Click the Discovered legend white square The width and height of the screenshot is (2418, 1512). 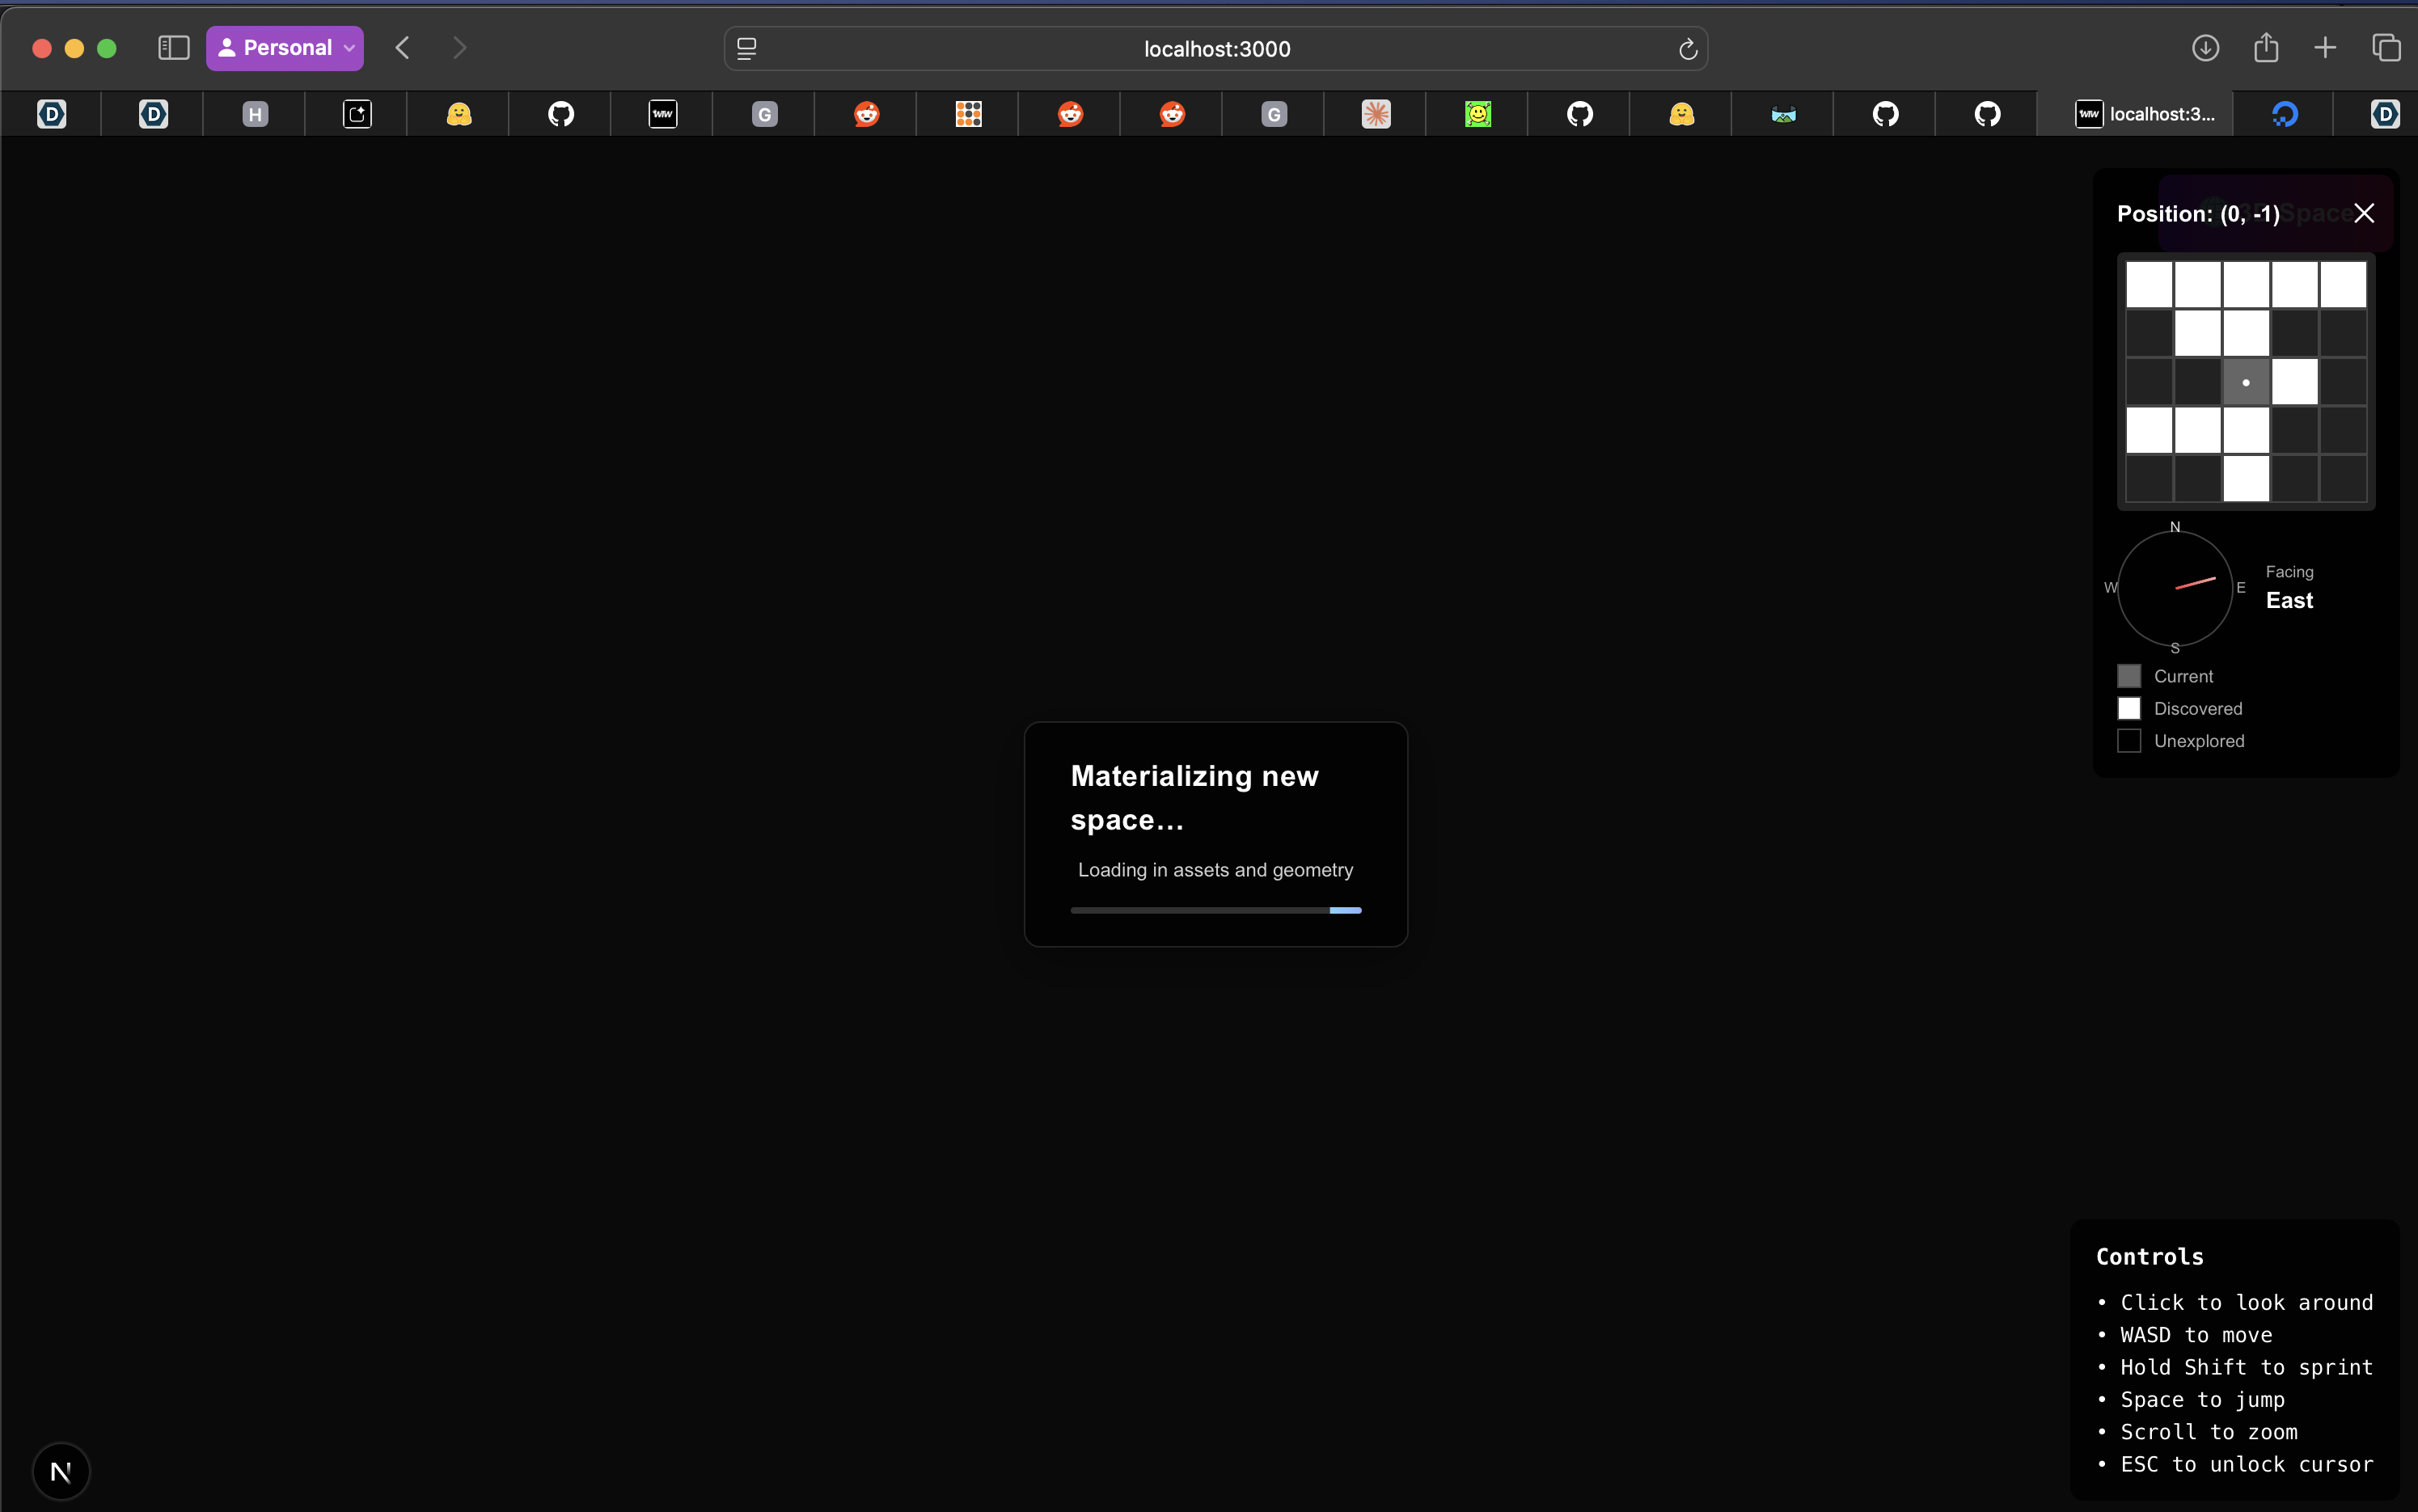coord(2129,708)
